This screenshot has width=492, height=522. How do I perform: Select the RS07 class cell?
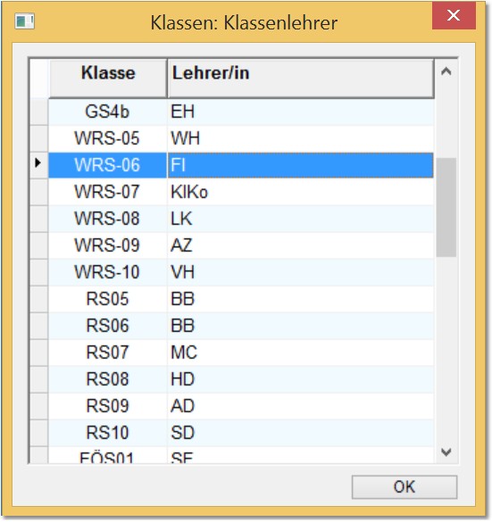coord(107,352)
